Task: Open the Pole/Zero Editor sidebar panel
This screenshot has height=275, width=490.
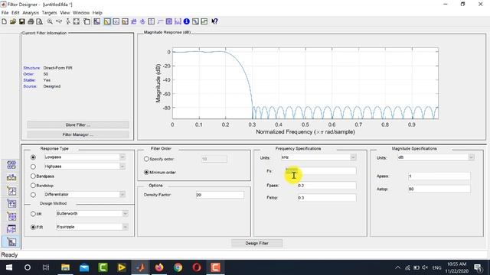Action: coord(11,216)
